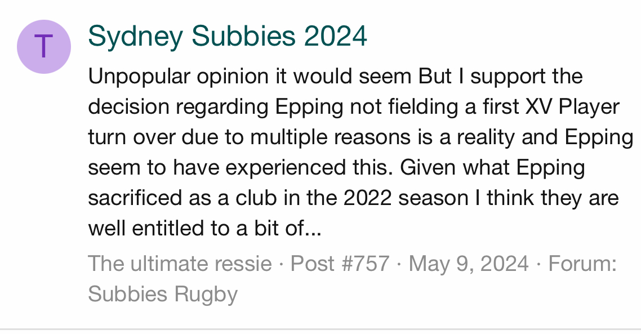The height and width of the screenshot is (334, 641).
Task: Click the phrase "But I support the"
Action: 500,77
